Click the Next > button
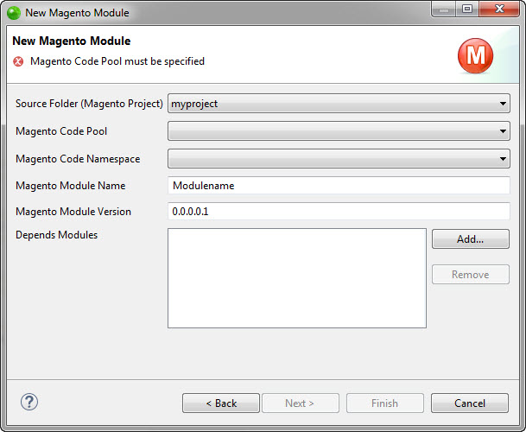Viewport: 526px width, 432px height. click(301, 403)
